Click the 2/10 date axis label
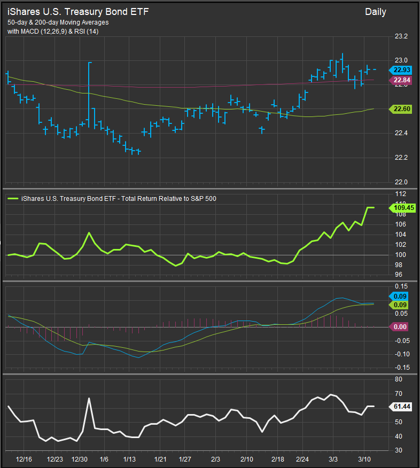 point(247,459)
